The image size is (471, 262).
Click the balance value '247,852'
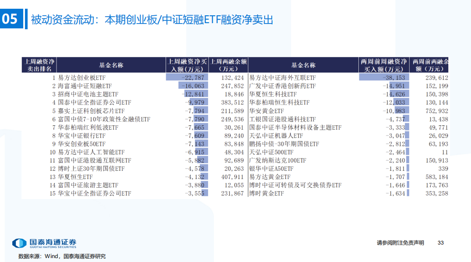pos(233,86)
